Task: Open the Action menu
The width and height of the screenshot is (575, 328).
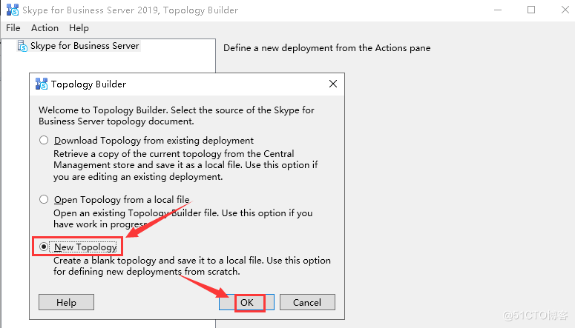Action: click(45, 28)
